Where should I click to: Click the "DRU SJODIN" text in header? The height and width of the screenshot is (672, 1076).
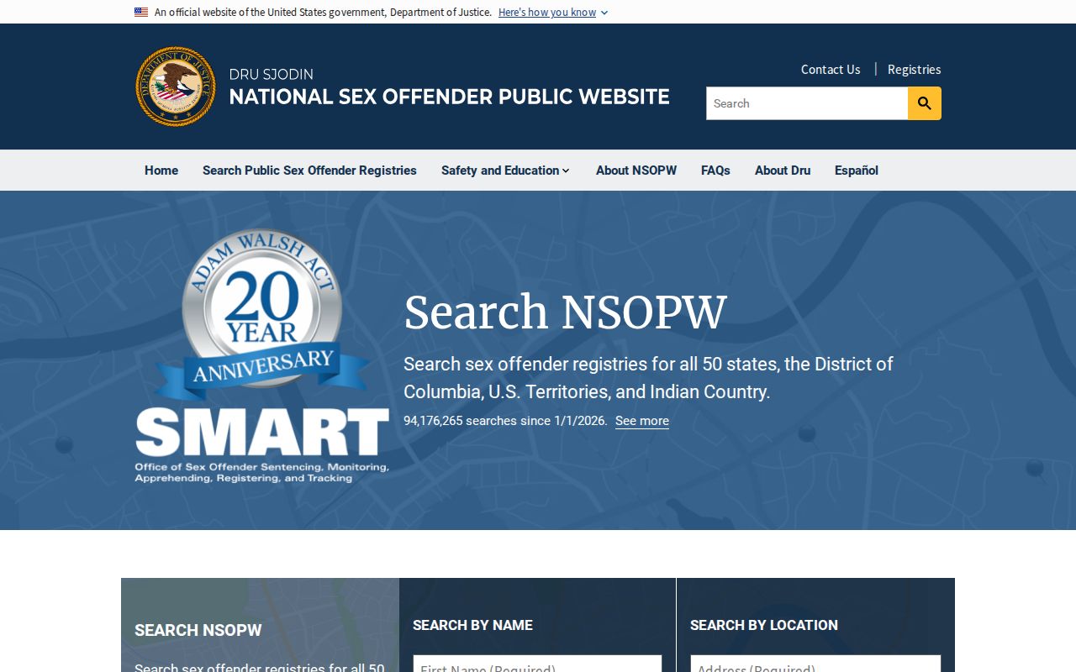click(x=272, y=74)
